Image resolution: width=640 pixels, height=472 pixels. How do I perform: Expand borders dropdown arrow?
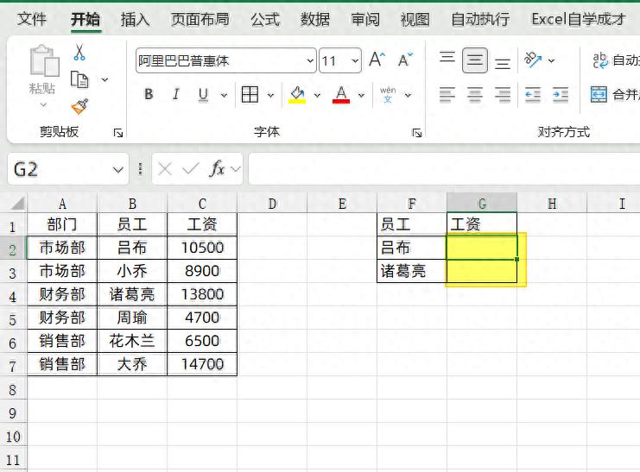270,96
